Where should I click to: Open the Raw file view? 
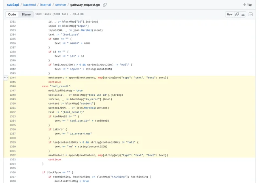click(x=229, y=15)
